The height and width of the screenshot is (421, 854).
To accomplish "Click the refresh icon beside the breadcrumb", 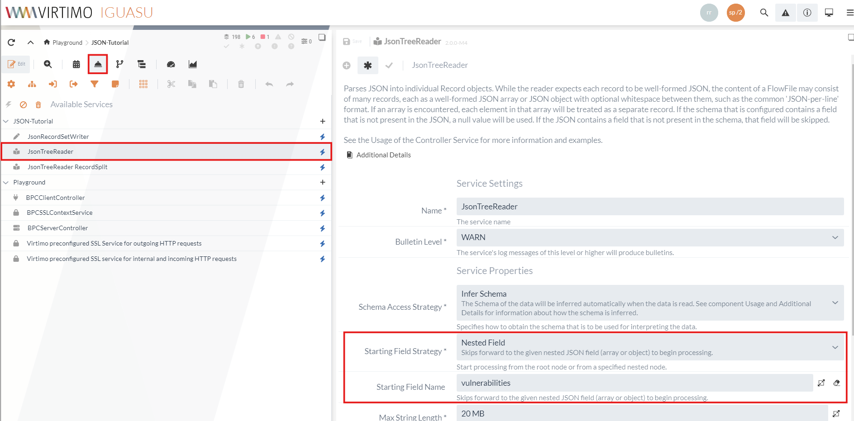I will pos(11,43).
